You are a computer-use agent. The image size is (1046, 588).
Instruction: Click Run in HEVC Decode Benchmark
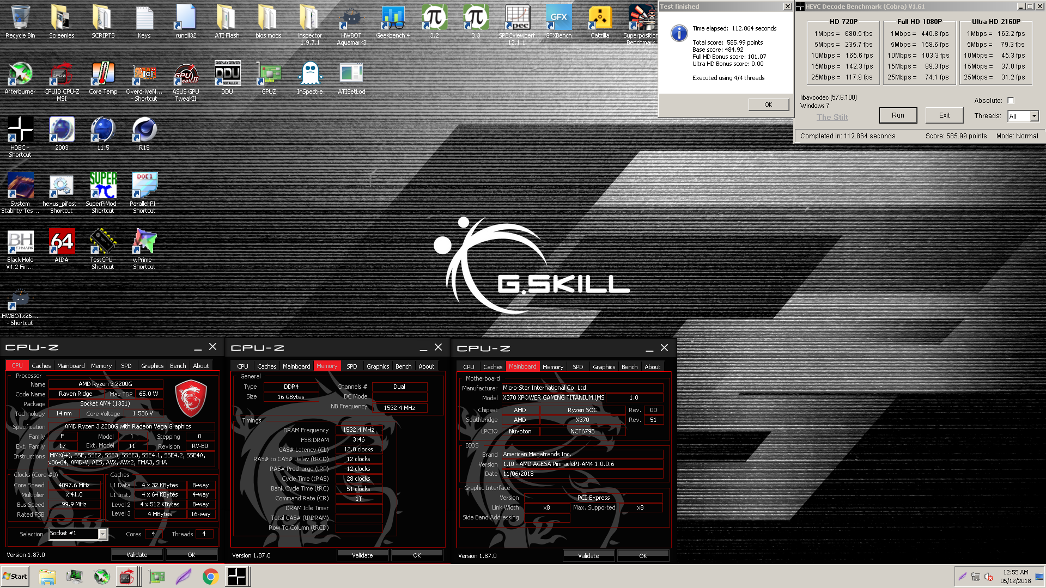(898, 115)
